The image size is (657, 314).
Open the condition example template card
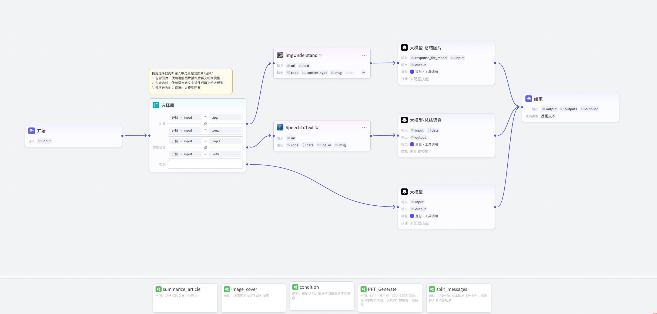322,296
